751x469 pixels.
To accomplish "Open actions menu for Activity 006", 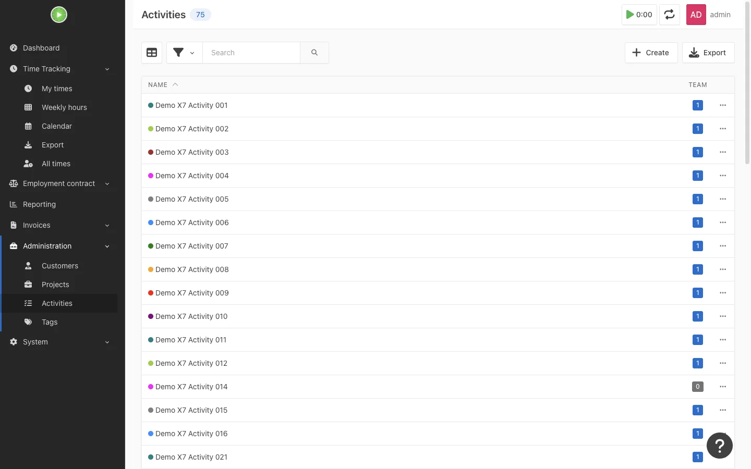I will coord(723,223).
